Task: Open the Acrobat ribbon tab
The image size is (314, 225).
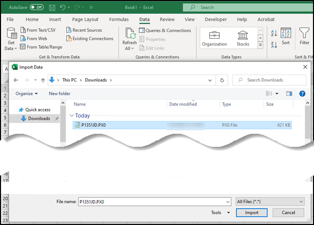Action: [266, 20]
